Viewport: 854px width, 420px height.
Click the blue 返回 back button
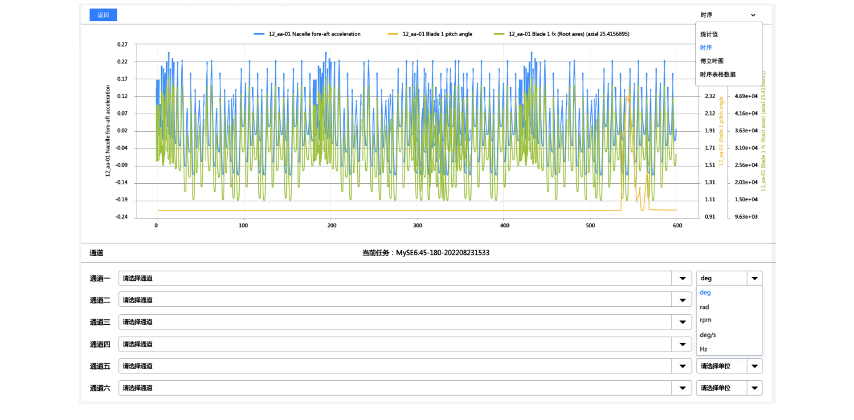point(103,15)
